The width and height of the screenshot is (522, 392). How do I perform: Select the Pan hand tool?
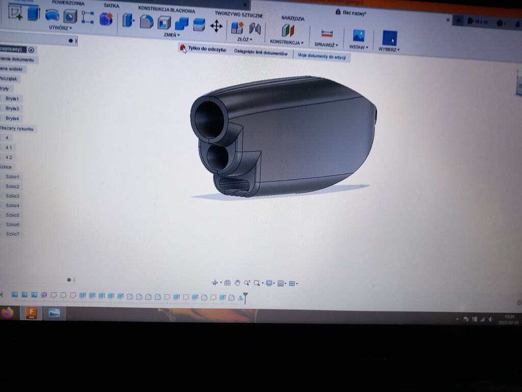click(237, 283)
